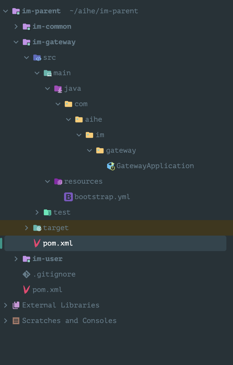Image resolution: width=233 pixels, height=365 pixels.
Task: Collapse the java folder chevron
Action: [x=47, y=88]
